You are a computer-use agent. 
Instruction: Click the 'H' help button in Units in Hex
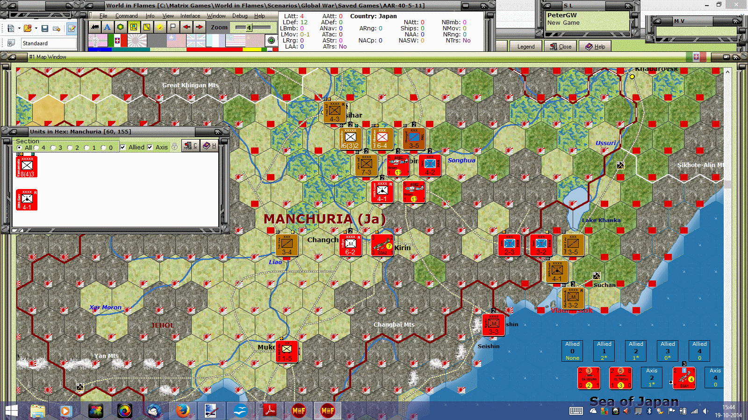click(x=209, y=146)
